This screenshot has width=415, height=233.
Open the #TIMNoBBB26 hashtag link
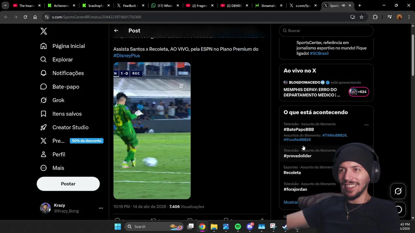tap(335, 135)
